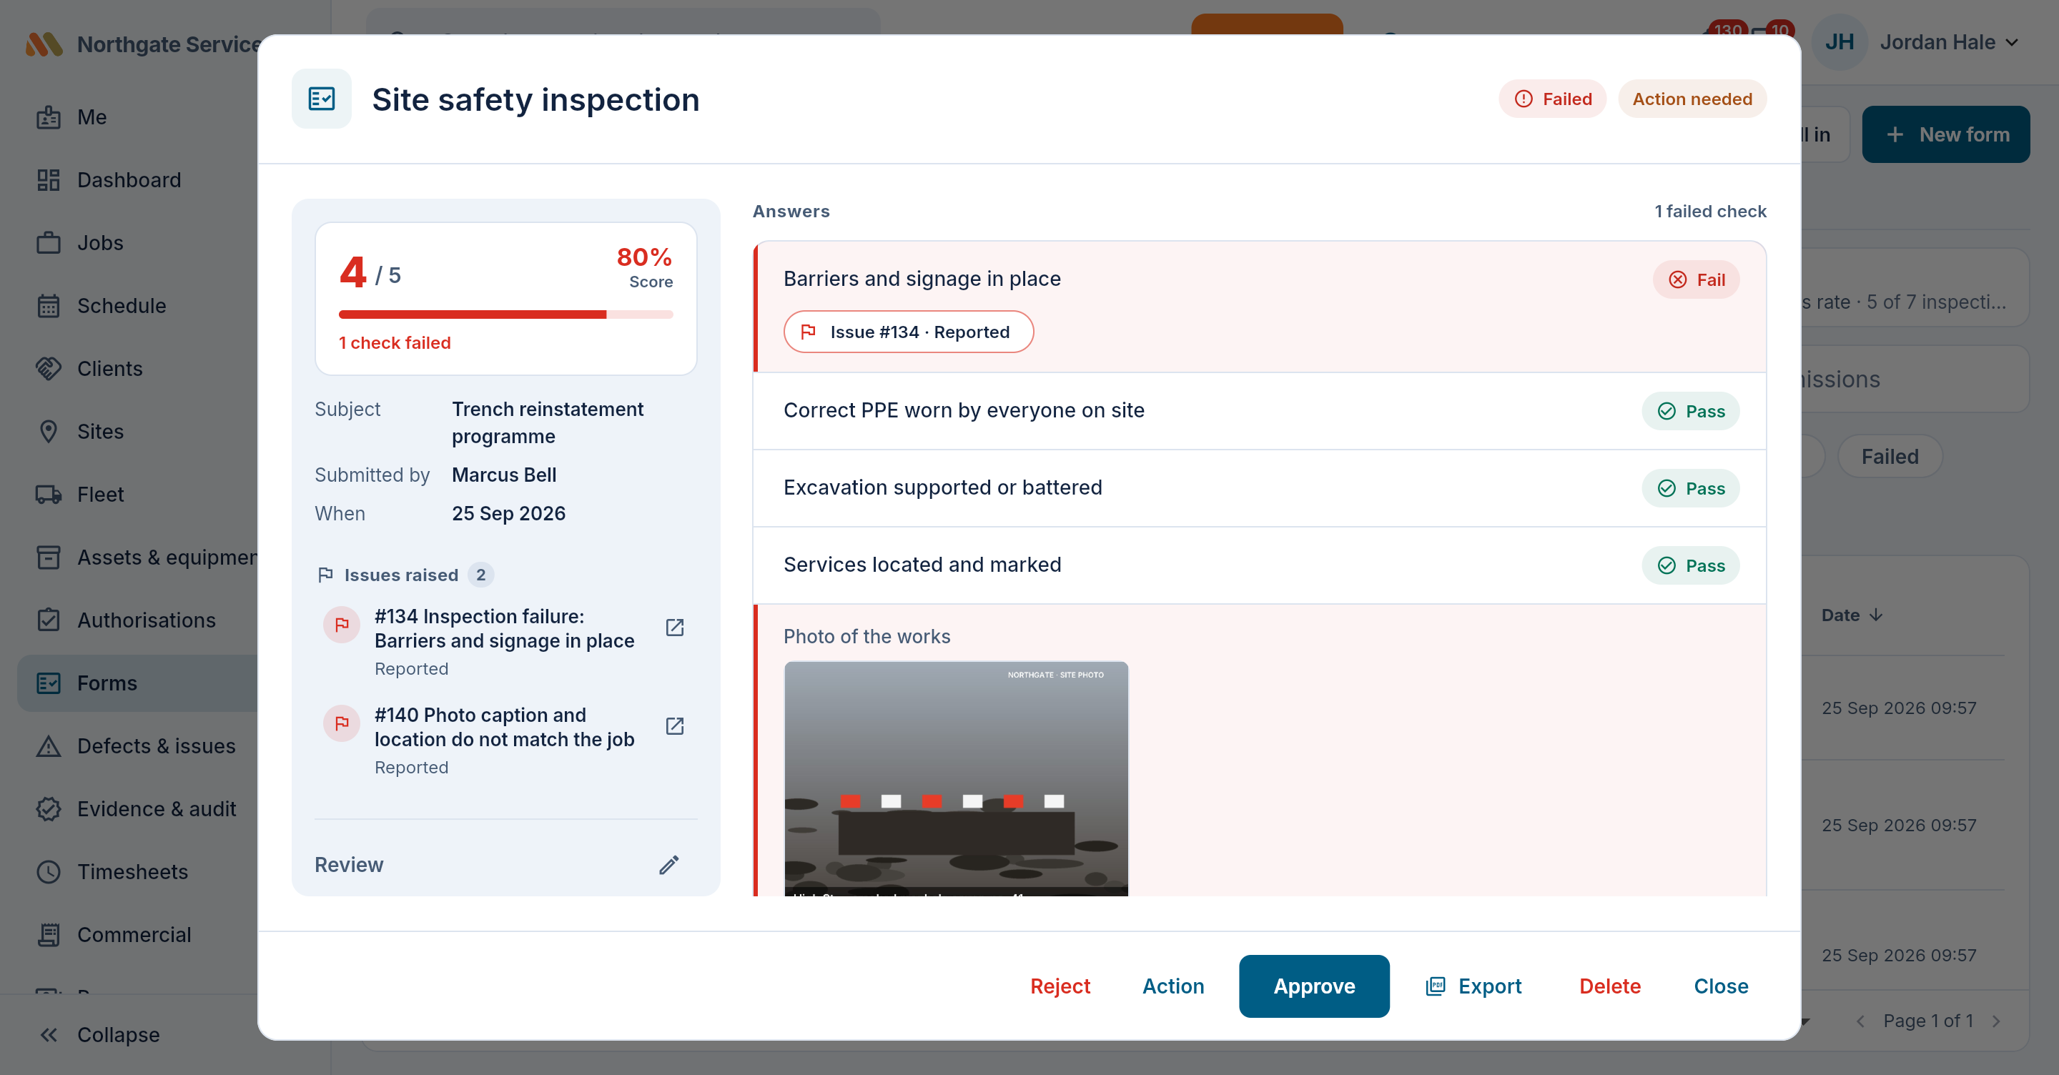This screenshot has width=2059, height=1075.
Task: Click the Fleet truck icon
Action: click(x=49, y=494)
